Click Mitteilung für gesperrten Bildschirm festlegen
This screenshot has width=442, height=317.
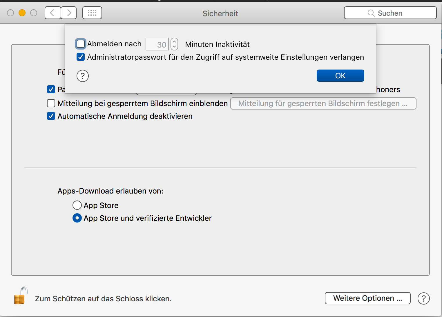coord(323,103)
